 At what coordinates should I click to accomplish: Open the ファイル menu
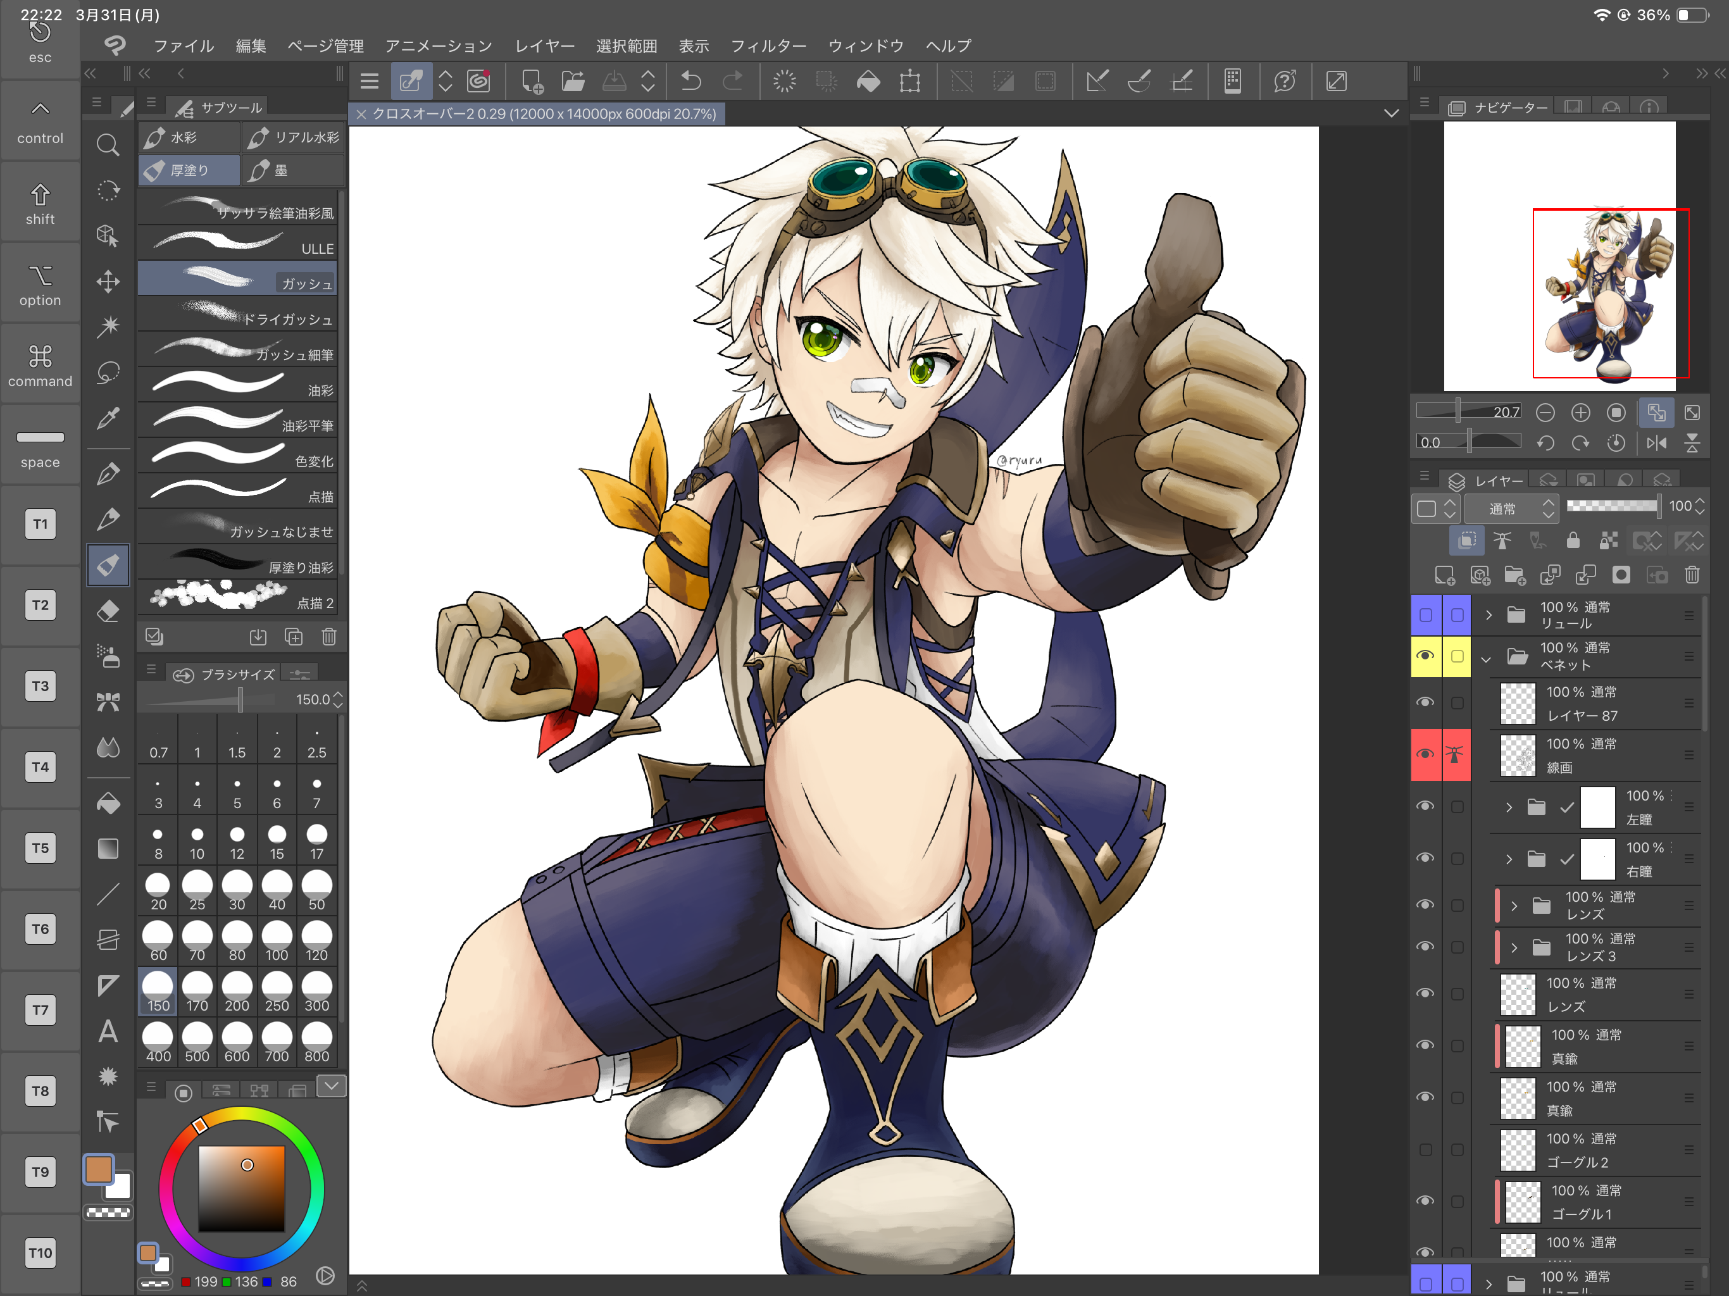pos(184,46)
